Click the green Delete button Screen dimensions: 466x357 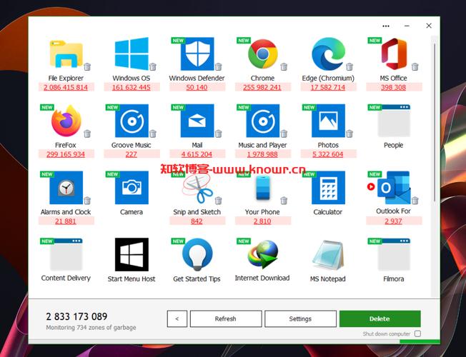380,318
